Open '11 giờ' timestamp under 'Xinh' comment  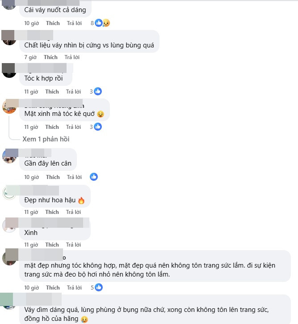tap(31, 245)
